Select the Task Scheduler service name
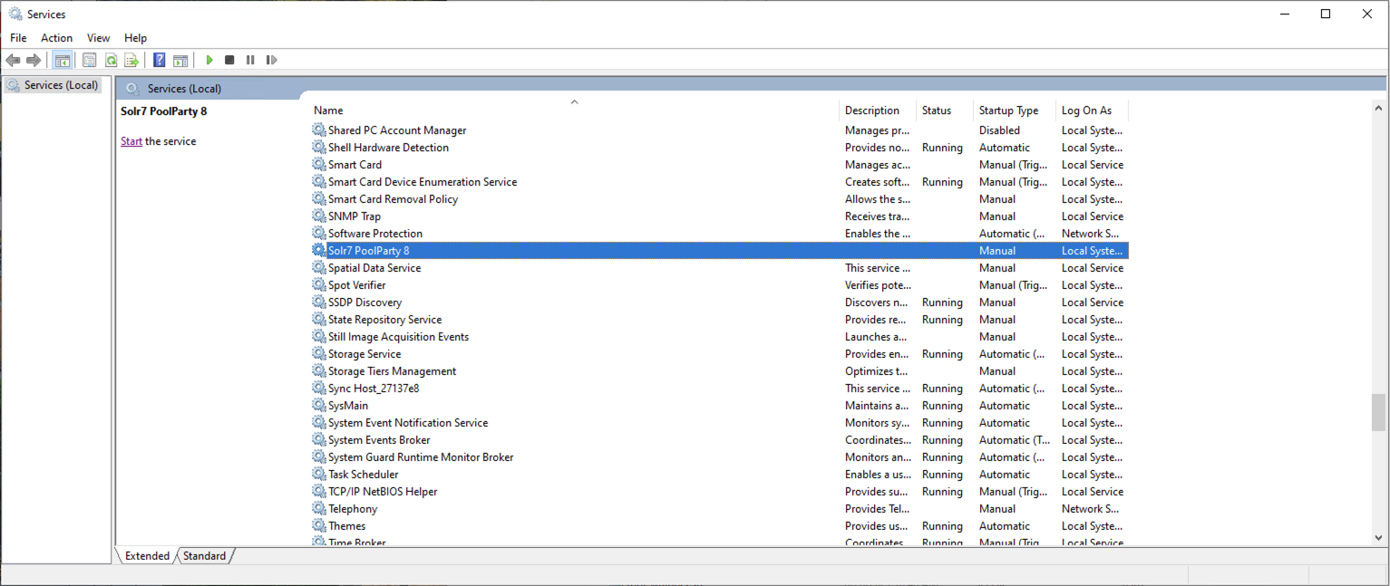 (364, 475)
